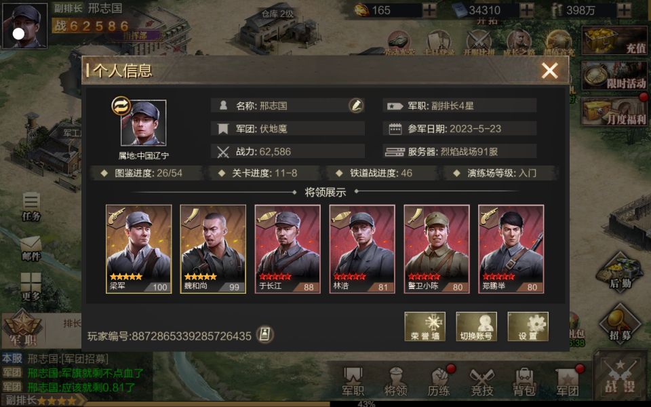Copy player ID using the card icon

coord(264,334)
